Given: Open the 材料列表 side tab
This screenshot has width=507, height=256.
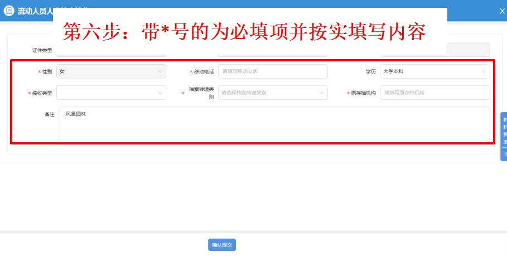Looking at the screenshot, I should [x=504, y=137].
